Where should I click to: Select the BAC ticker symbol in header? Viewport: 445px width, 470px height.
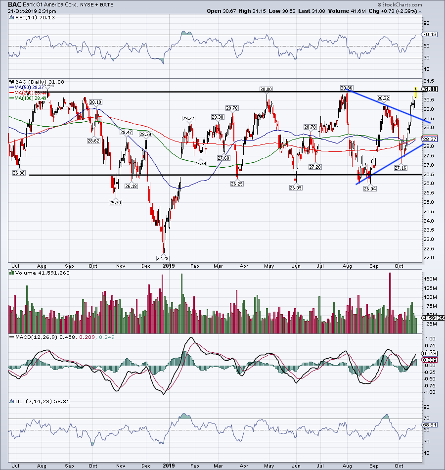[14, 4]
